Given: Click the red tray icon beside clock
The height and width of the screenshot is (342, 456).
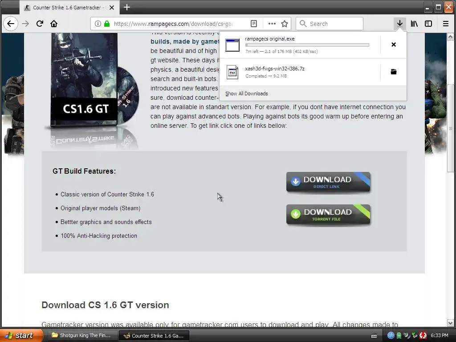Looking at the screenshot, I should 423,335.
